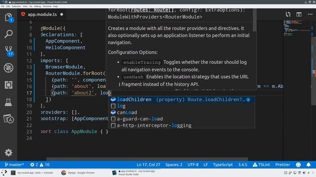
Task: Place cursor on 'HelloComponent' in declarations
Action: [65, 48]
